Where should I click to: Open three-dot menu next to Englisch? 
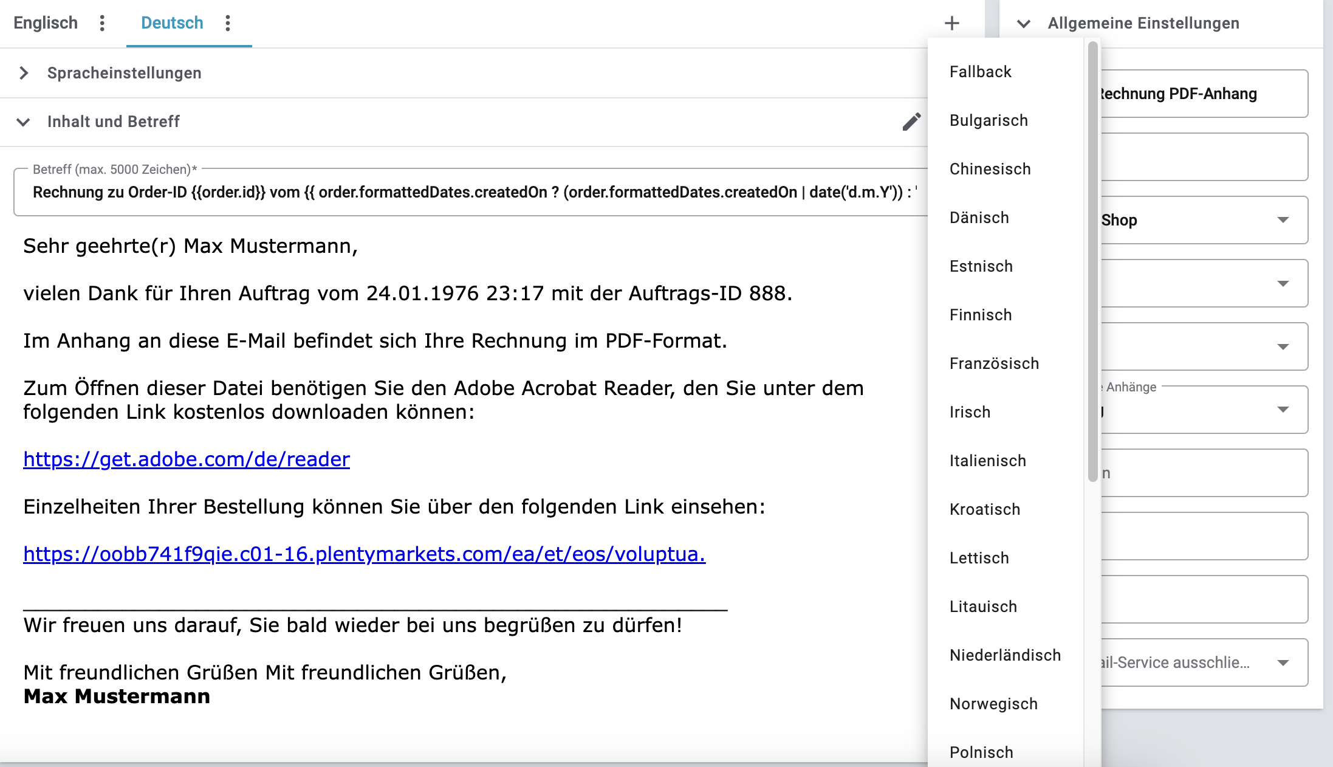click(102, 23)
